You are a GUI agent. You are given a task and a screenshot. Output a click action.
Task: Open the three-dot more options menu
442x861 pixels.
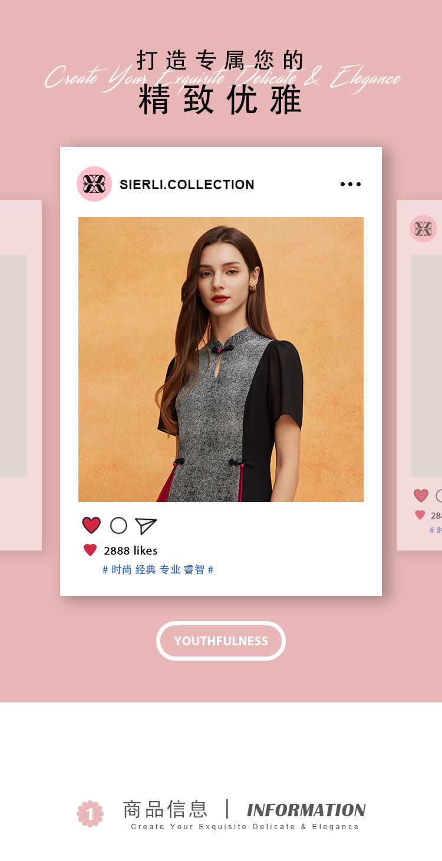[x=351, y=184]
